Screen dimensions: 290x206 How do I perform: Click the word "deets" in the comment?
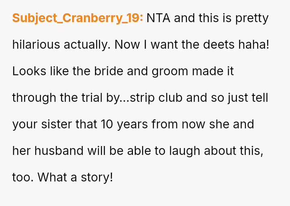tap(219, 45)
